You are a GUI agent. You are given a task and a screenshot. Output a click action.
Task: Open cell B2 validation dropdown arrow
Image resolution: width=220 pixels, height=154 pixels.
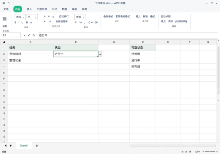click(100, 54)
